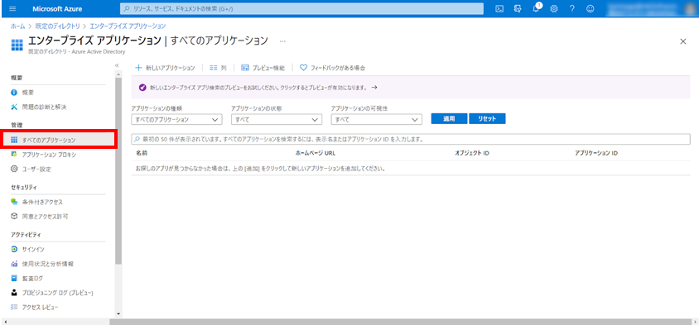The image size is (699, 325).
Task: Open プレビュー機能 in the toolbar
Action: point(263,68)
